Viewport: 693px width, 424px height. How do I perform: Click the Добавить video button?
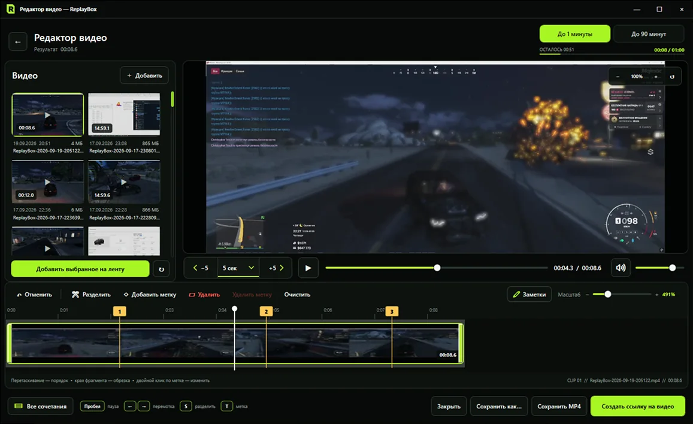tap(144, 75)
